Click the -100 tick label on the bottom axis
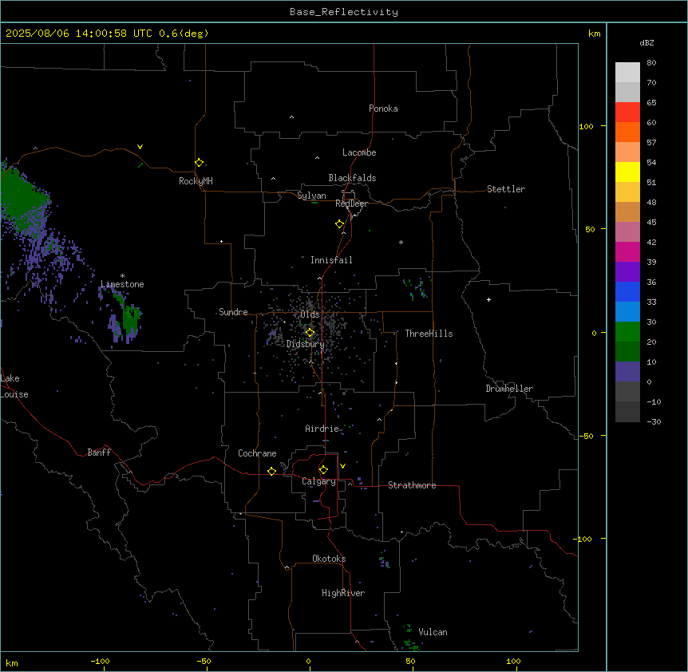 [100, 661]
